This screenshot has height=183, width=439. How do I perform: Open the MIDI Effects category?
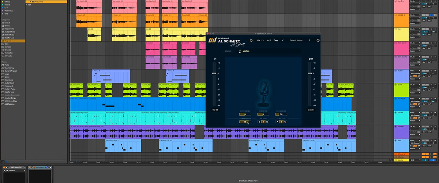[9, 35]
